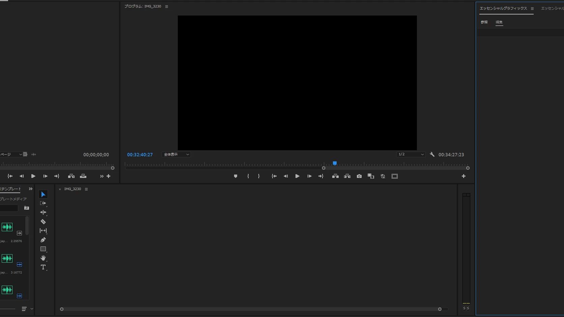Select the Hand tool
This screenshot has height=317, width=564.
click(x=43, y=258)
